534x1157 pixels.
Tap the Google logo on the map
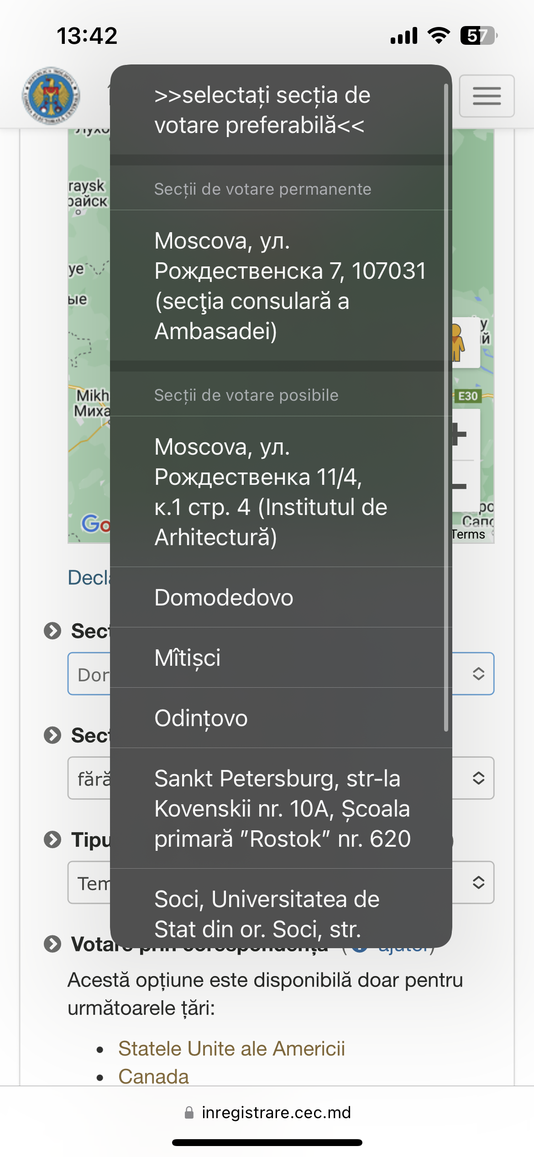pos(96,524)
